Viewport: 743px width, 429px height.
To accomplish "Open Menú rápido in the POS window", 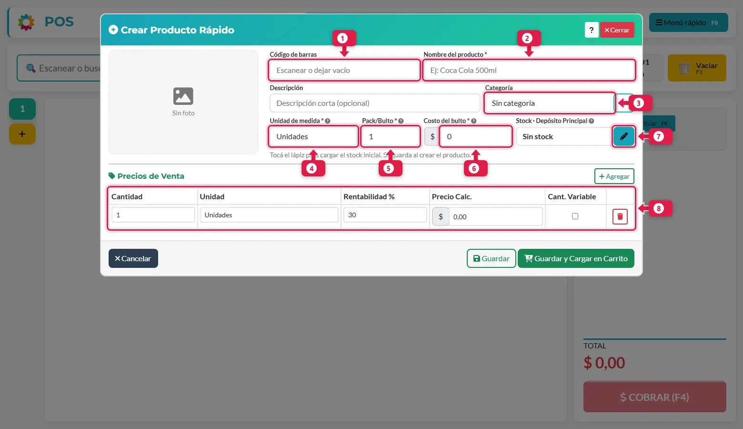I will [x=688, y=23].
